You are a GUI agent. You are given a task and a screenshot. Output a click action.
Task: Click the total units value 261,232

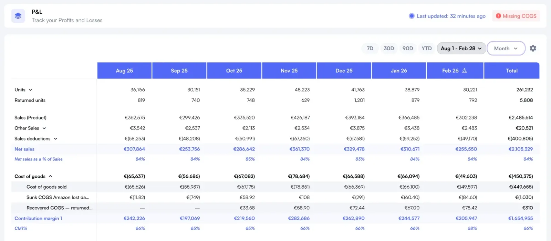tap(524, 90)
